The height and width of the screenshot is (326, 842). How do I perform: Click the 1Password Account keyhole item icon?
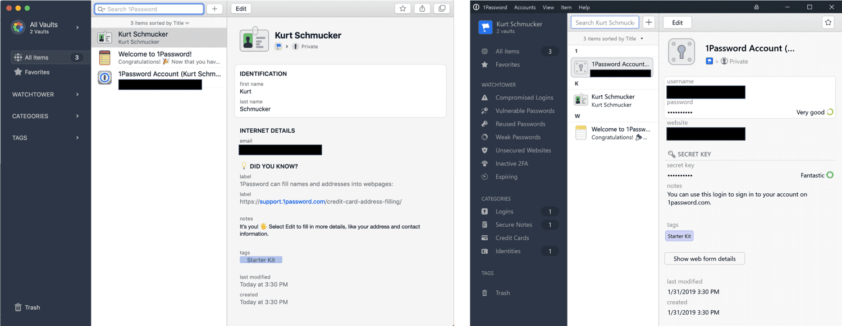(x=681, y=52)
